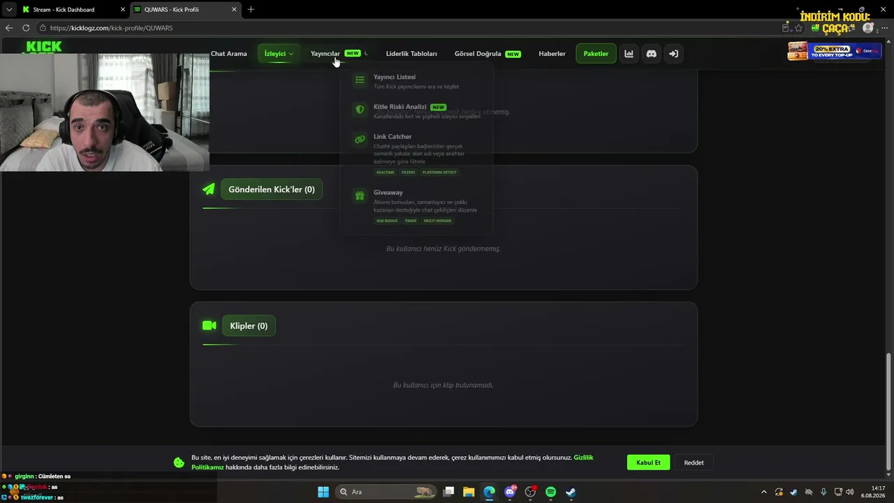Open the statistics chart icon in navbar
894x503 pixels.
pyautogui.click(x=629, y=54)
